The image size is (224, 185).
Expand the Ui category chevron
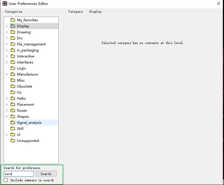click(x=7, y=135)
